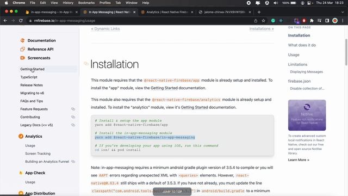Open macOS Control Center icon
The height and width of the screenshot is (196, 348).
[x=309, y=3]
